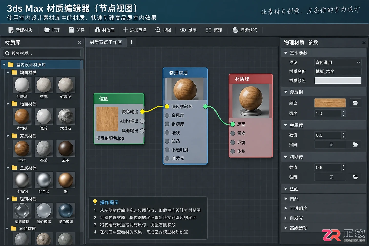Open the 预设 室内通用 dropdown
The width and height of the screenshot is (369, 246).
tap(338, 63)
